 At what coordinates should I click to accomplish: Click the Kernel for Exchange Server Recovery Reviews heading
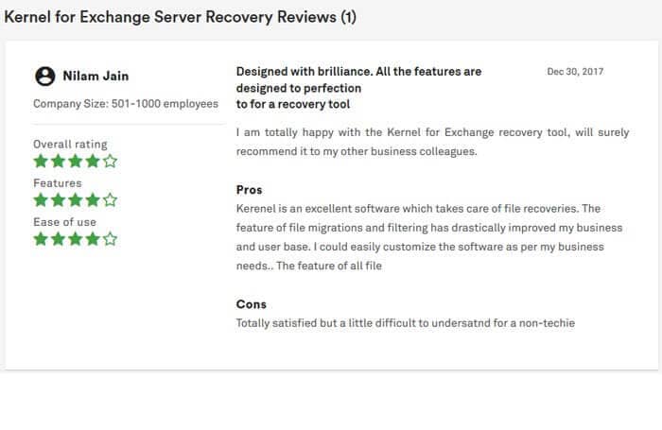tap(181, 17)
